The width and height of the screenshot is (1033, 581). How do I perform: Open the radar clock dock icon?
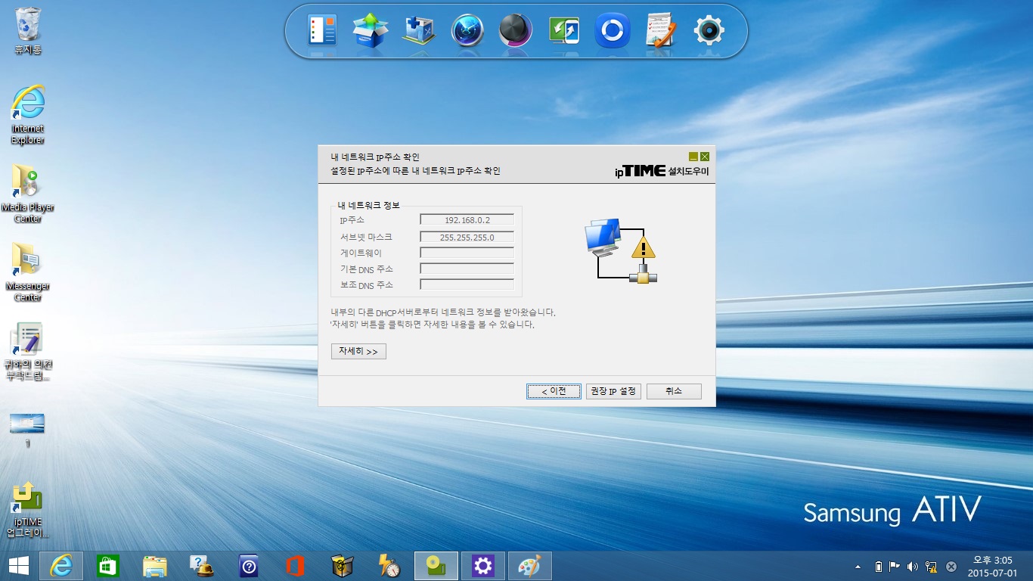click(x=467, y=30)
